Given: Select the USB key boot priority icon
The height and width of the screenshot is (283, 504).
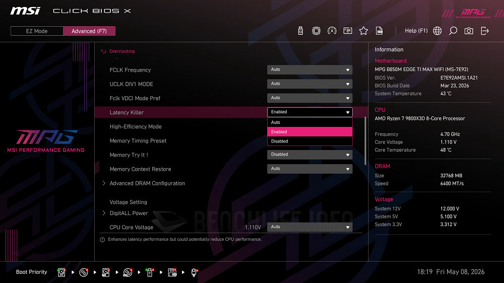Looking at the screenshot, I should (150, 272).
